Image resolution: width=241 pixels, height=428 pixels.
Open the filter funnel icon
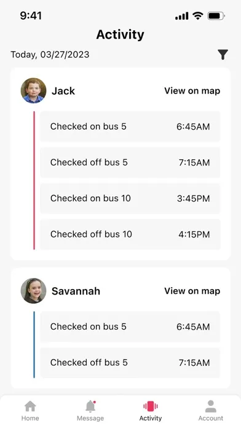pyautogui.click(x=223, y=55)
